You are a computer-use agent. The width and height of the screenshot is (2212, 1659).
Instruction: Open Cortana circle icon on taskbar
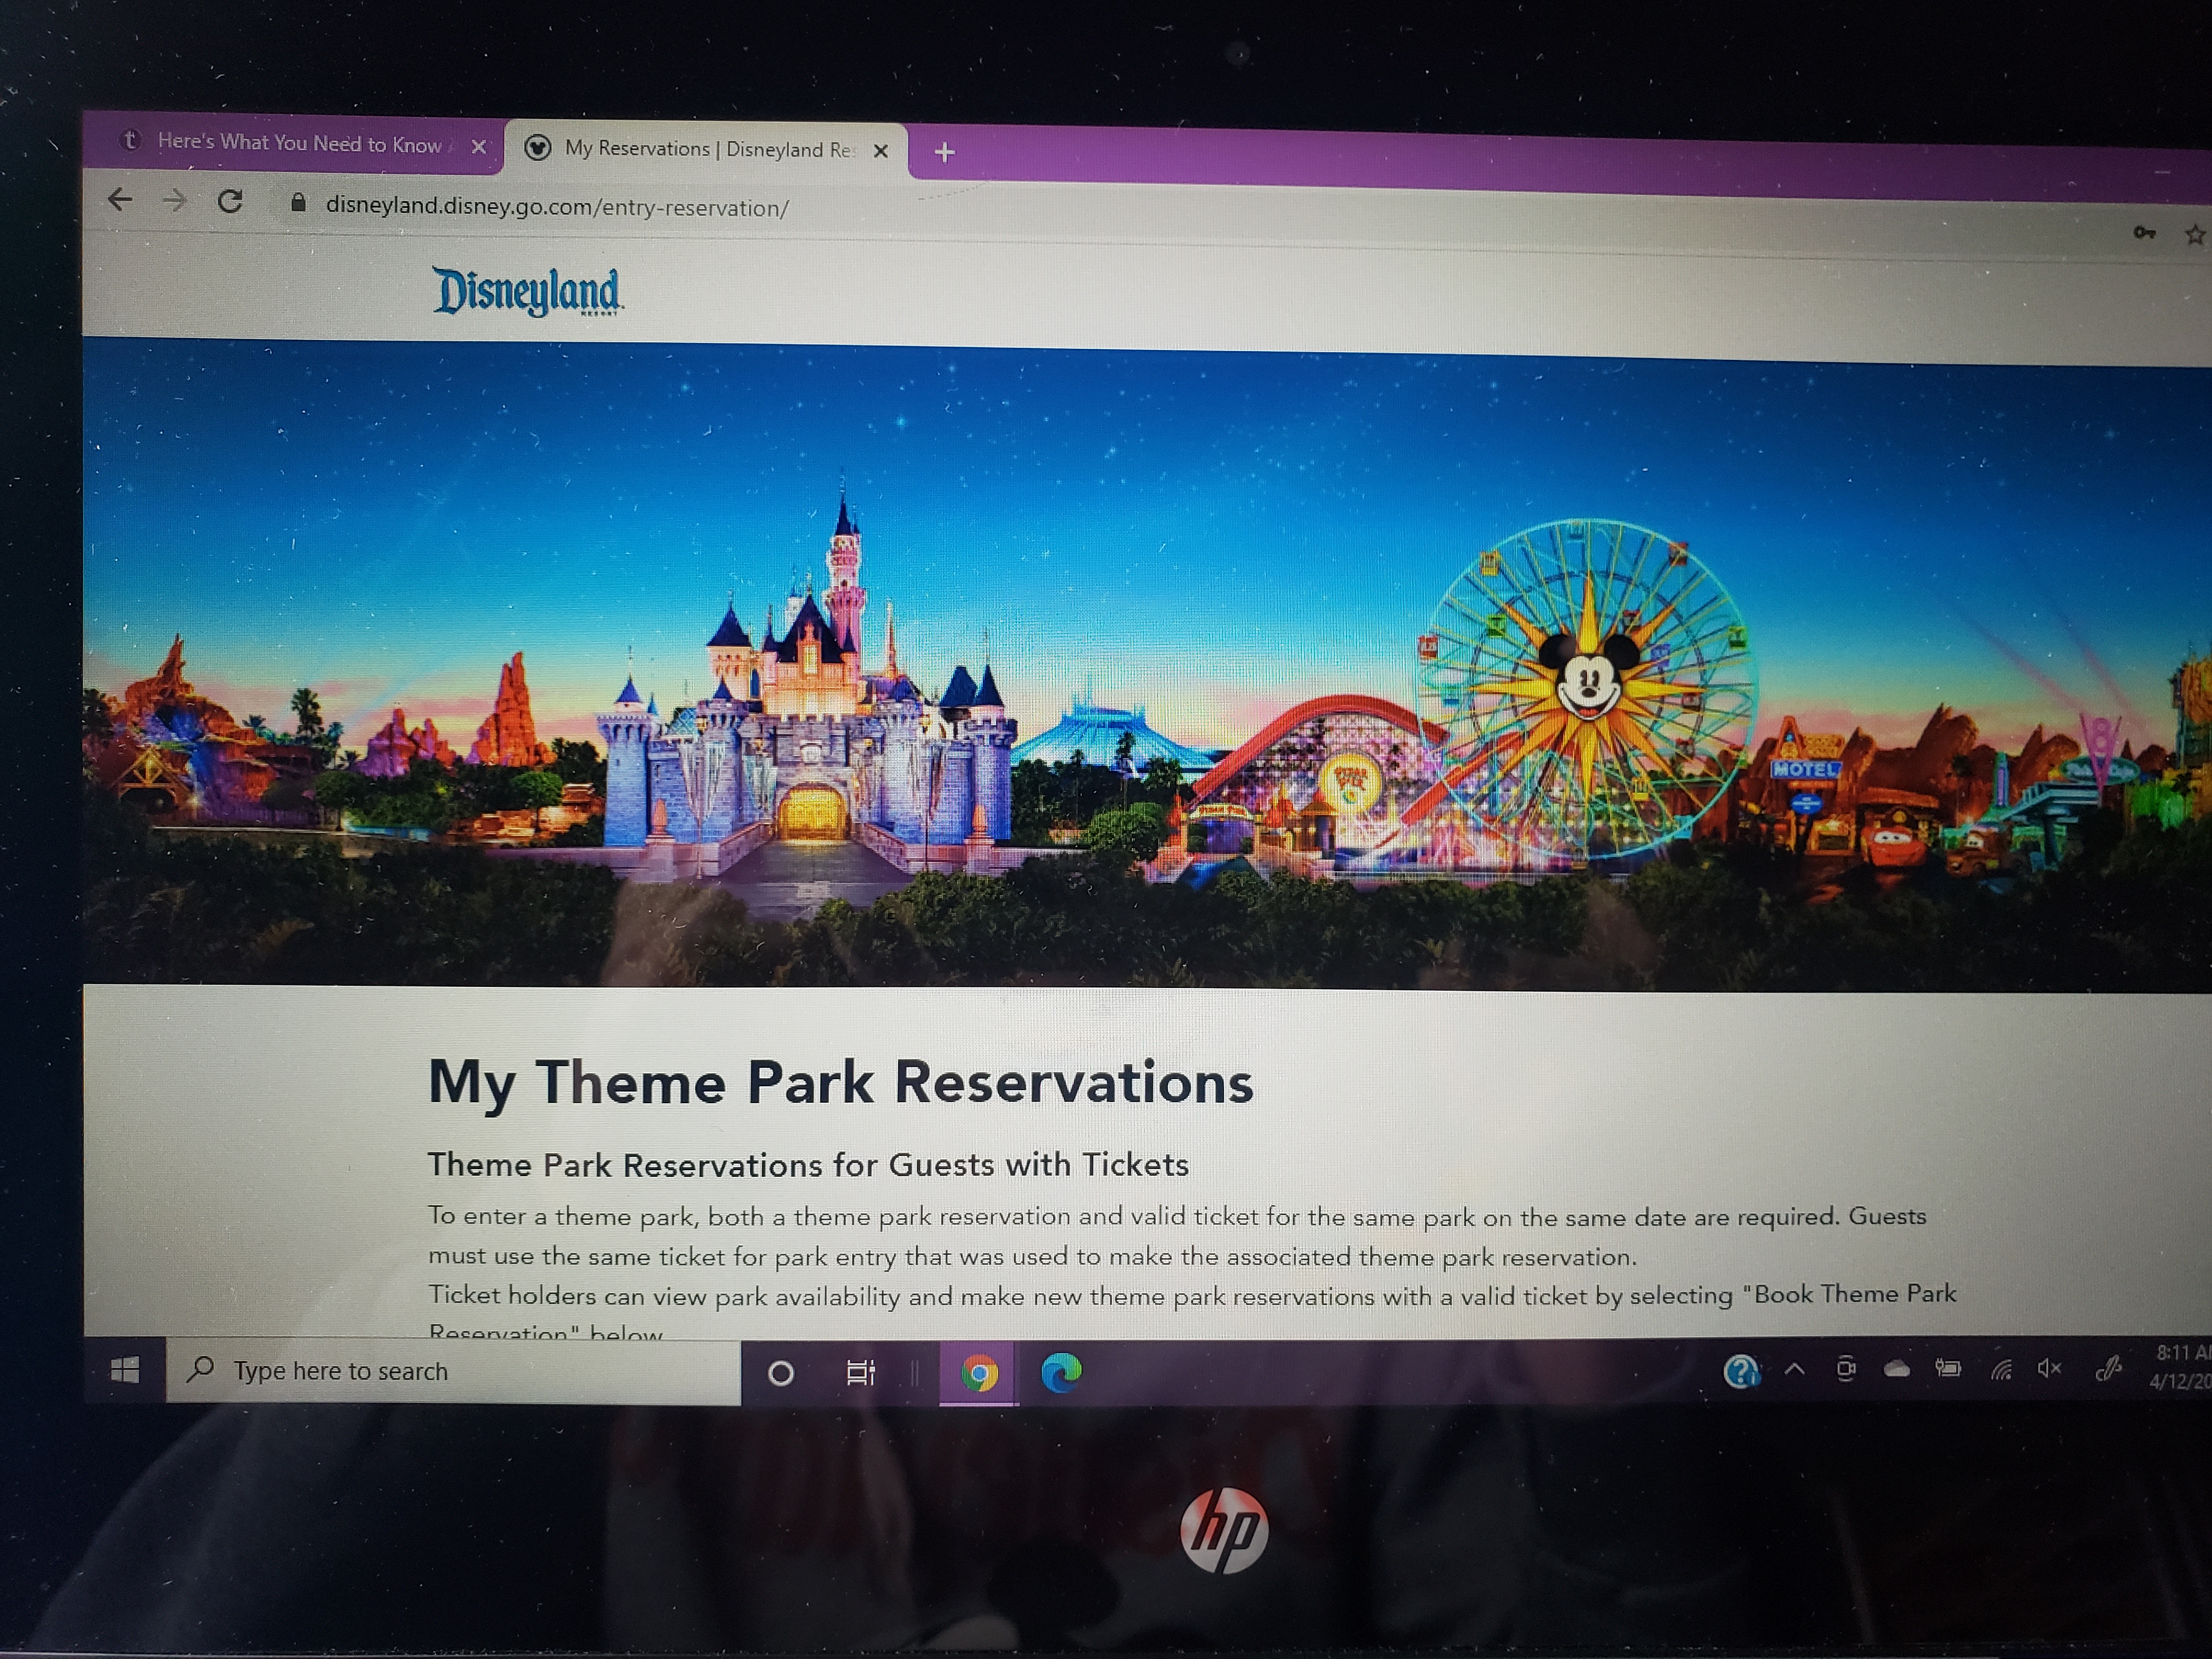tap(781, 1373)
